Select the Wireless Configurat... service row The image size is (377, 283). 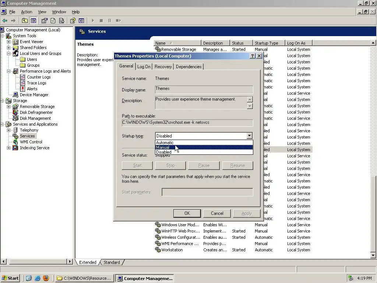[x=233, y=237]
